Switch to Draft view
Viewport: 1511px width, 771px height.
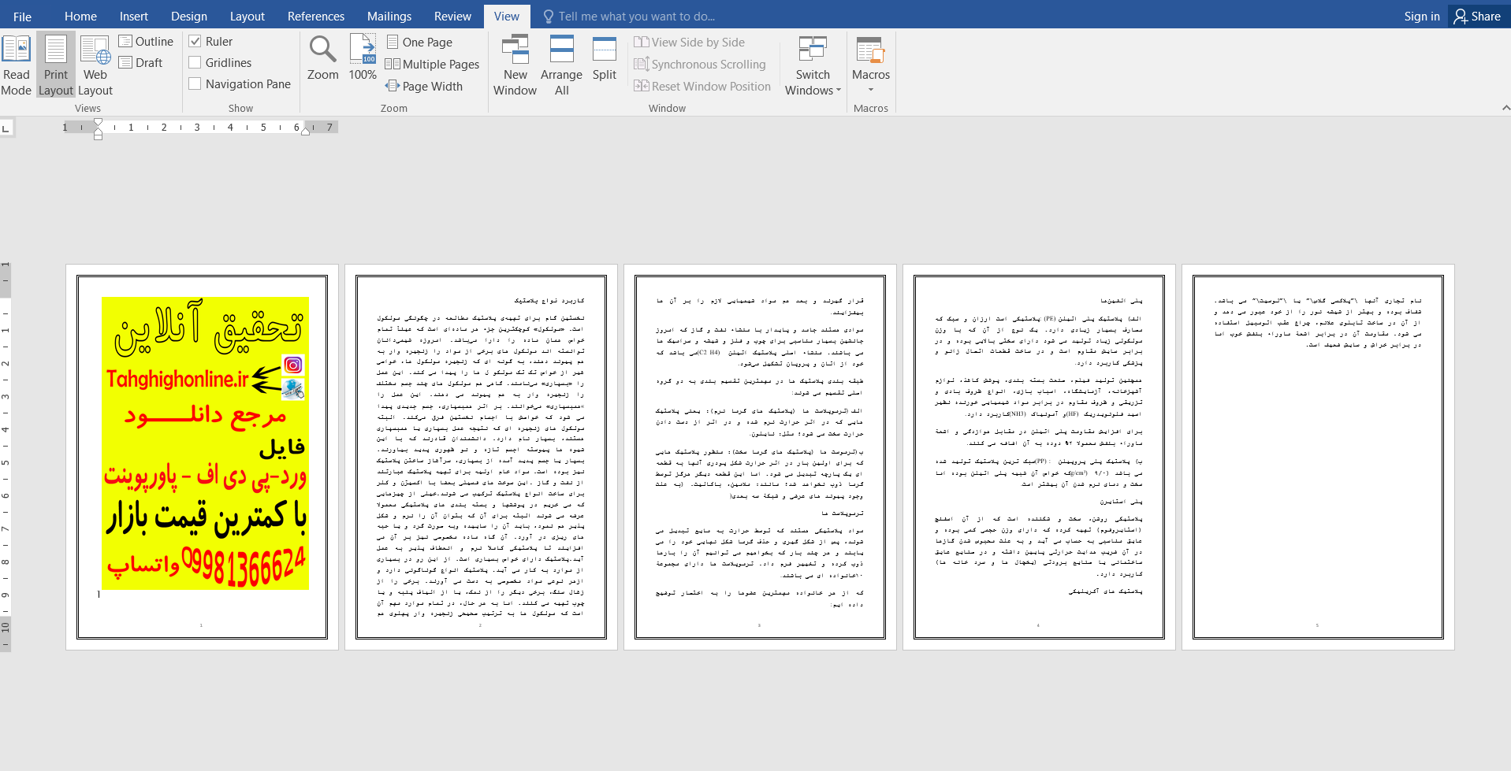(x=140, y=63)
